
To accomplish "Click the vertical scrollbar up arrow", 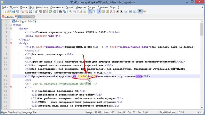I will (202, 21).
